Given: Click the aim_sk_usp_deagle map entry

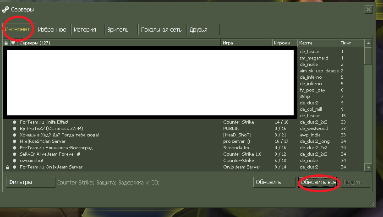Looking at the screenshot, I should (x=319, y=71).
